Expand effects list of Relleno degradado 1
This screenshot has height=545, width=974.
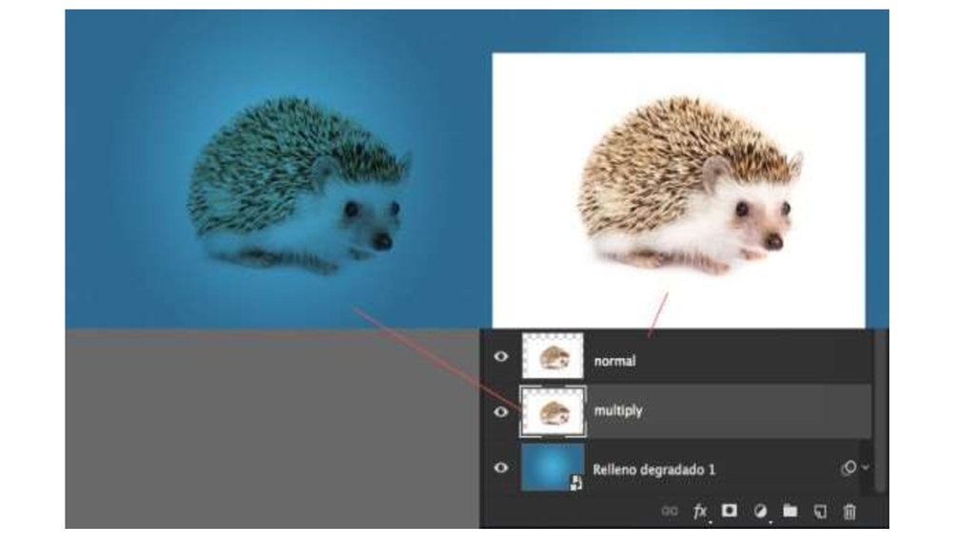click(x=865, y=468)
